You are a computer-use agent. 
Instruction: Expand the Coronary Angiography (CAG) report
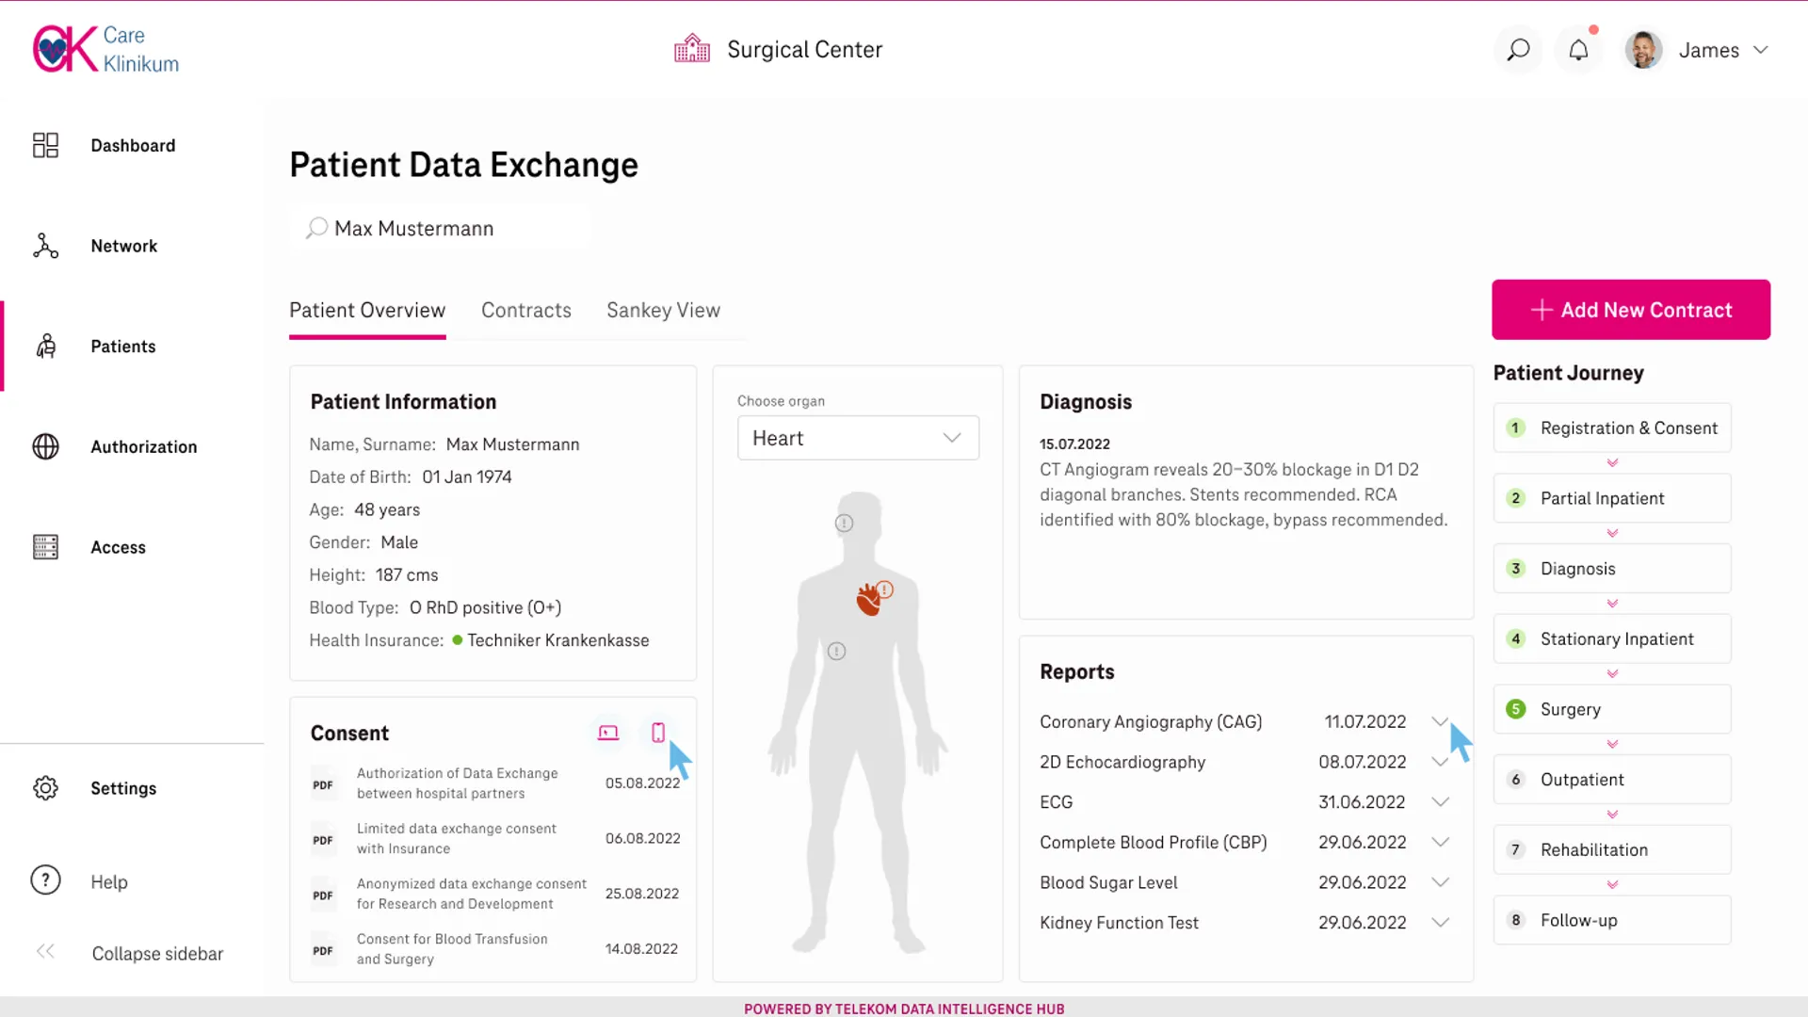coord(1439,721)
